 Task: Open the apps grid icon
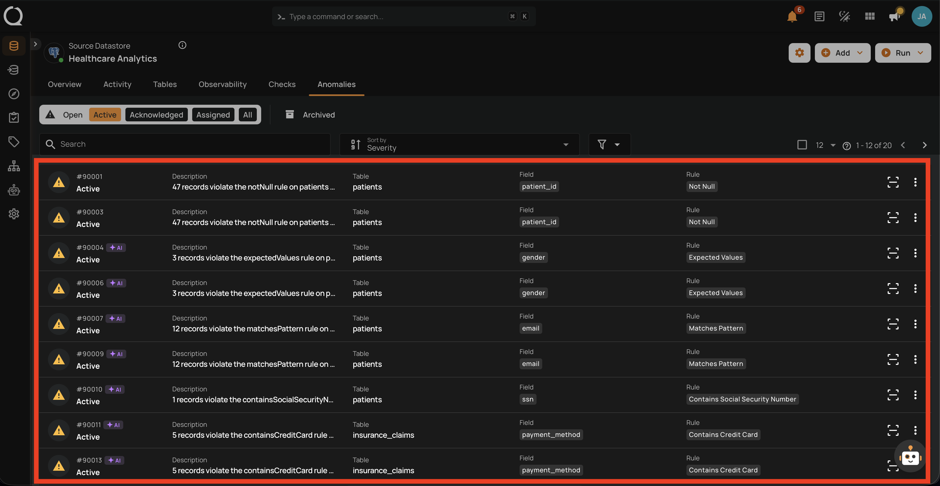tap(870, 16)
